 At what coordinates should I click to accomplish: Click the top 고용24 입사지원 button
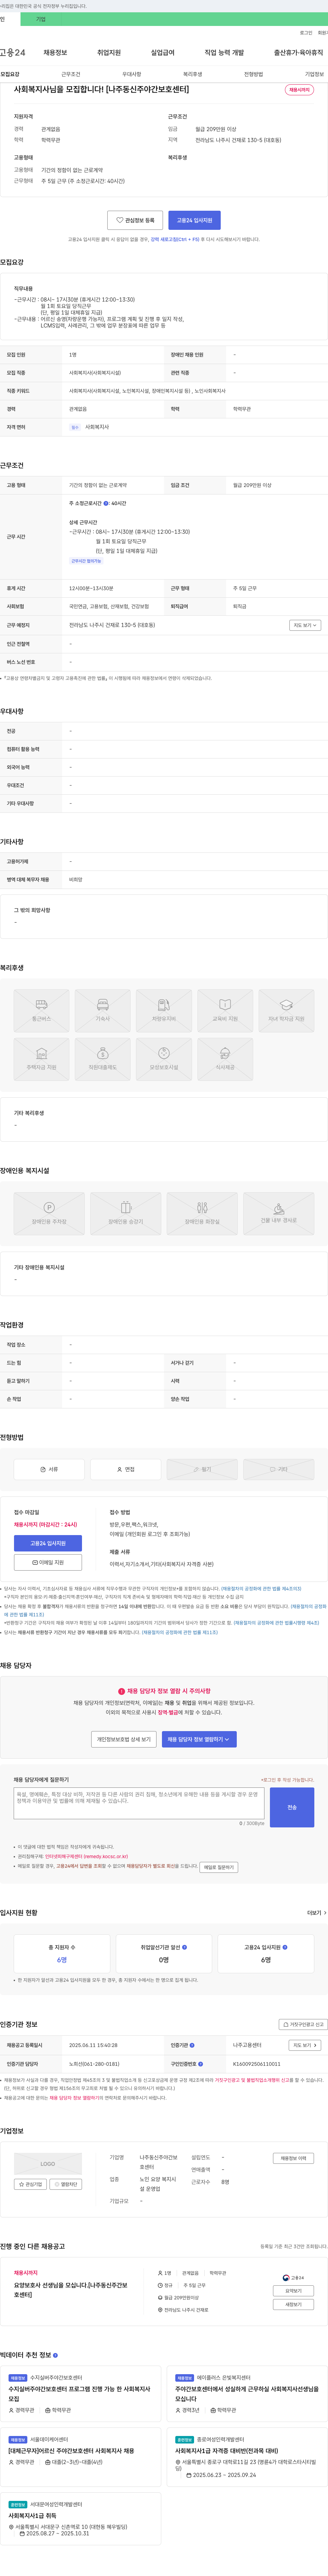tap(194, 220)
